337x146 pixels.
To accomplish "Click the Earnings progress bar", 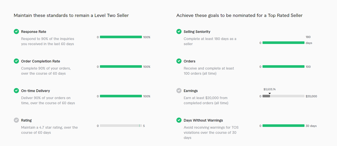I will point(283,96).
